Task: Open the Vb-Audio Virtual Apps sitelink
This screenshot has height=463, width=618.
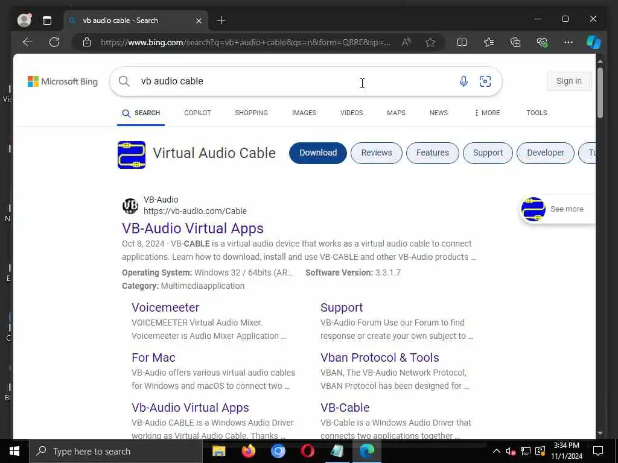Action: click(190, 408)
